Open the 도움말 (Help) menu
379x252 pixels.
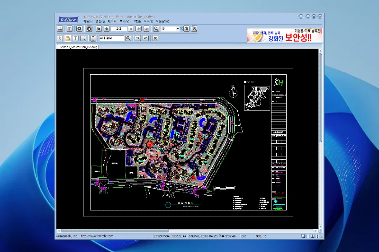(162, 21)
